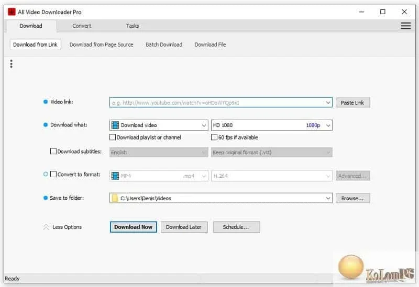The width and height of the screenshot is (419, 287).
Task: Click the Download Now button
Action: coord(134,227)
